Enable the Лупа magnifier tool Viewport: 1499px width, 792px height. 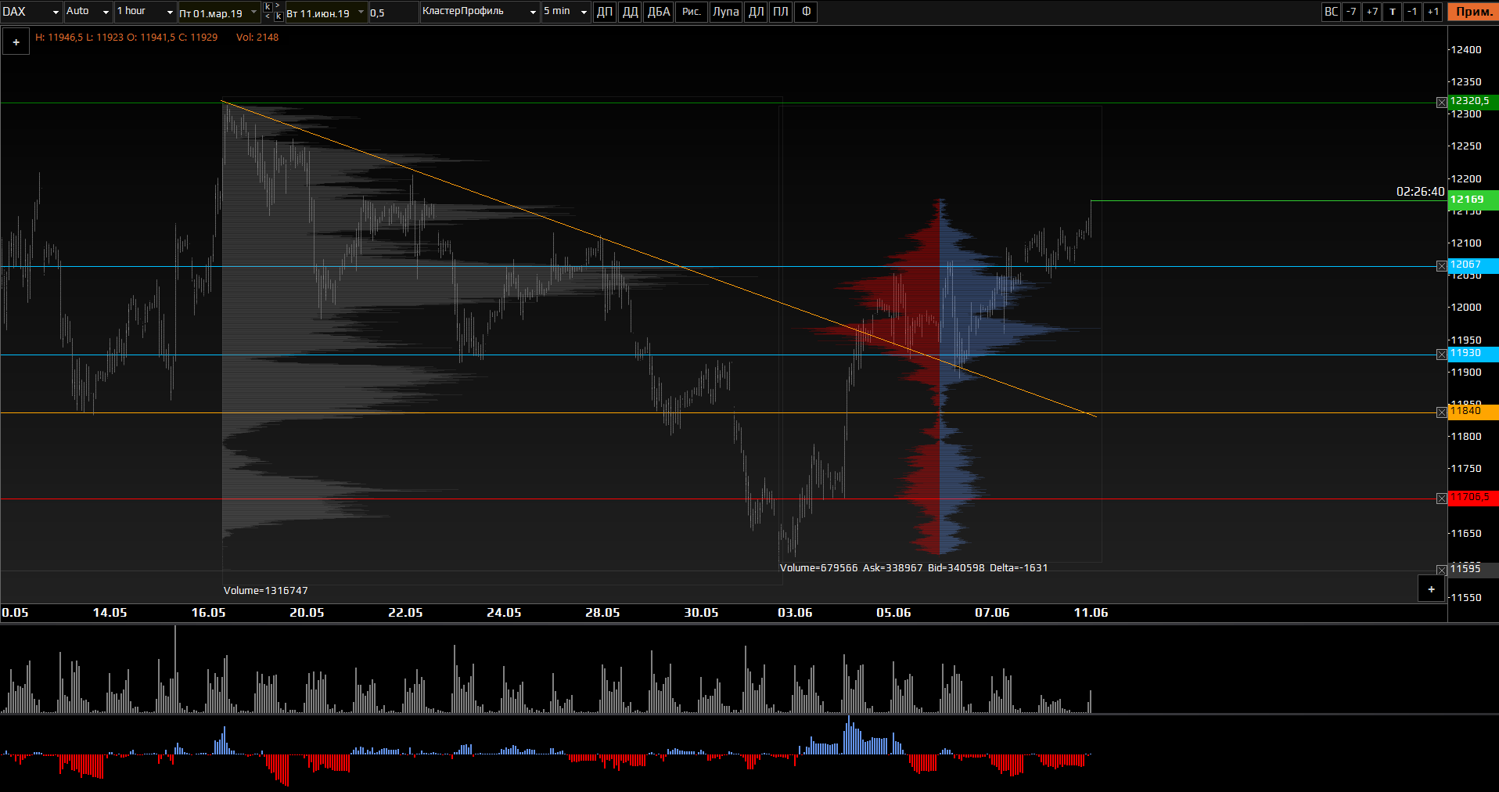click(725, 12)
